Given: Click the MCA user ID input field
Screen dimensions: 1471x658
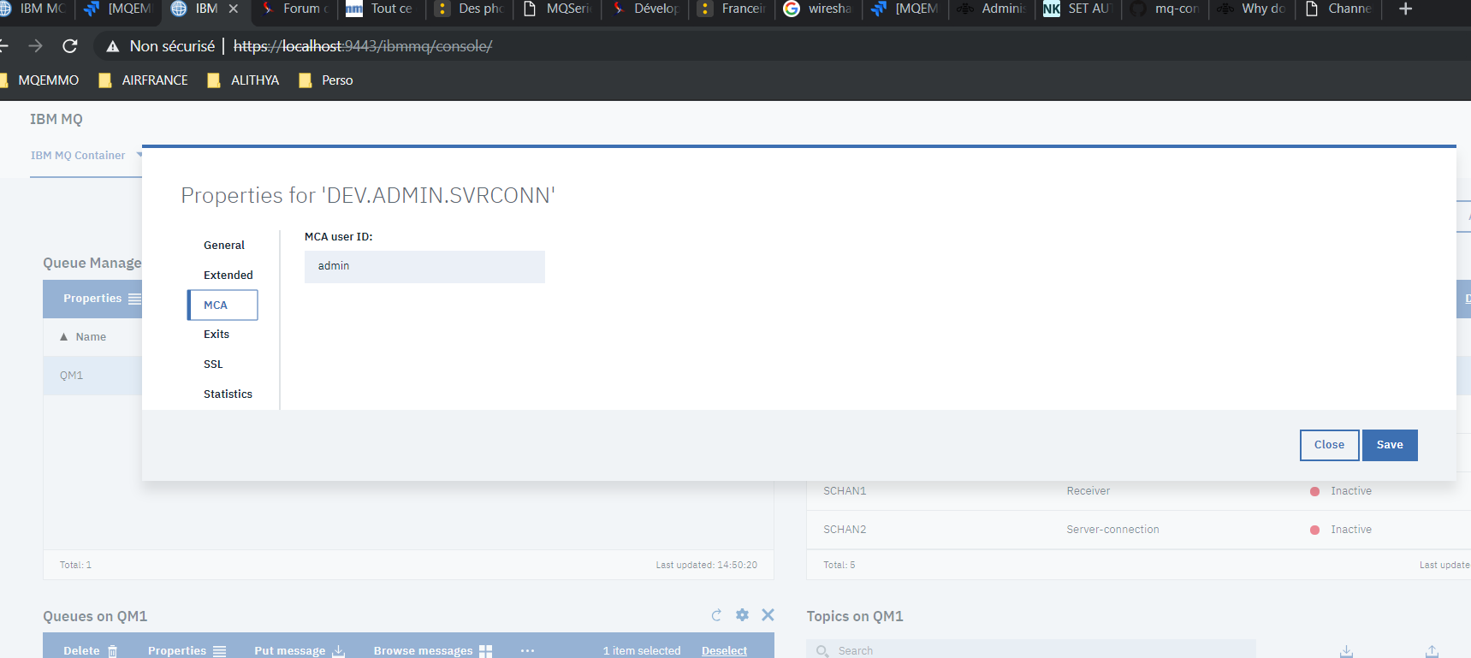Looking at the screenshot, I should [424, 266].
